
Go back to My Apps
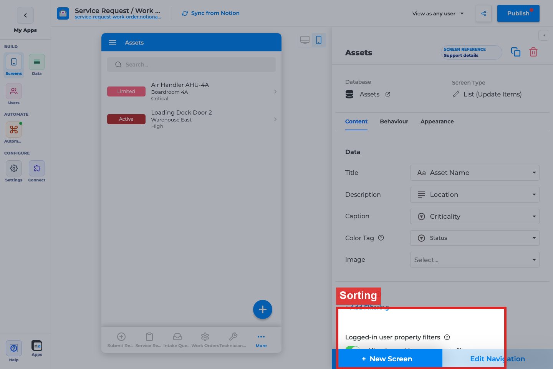(x=25, y=15)
